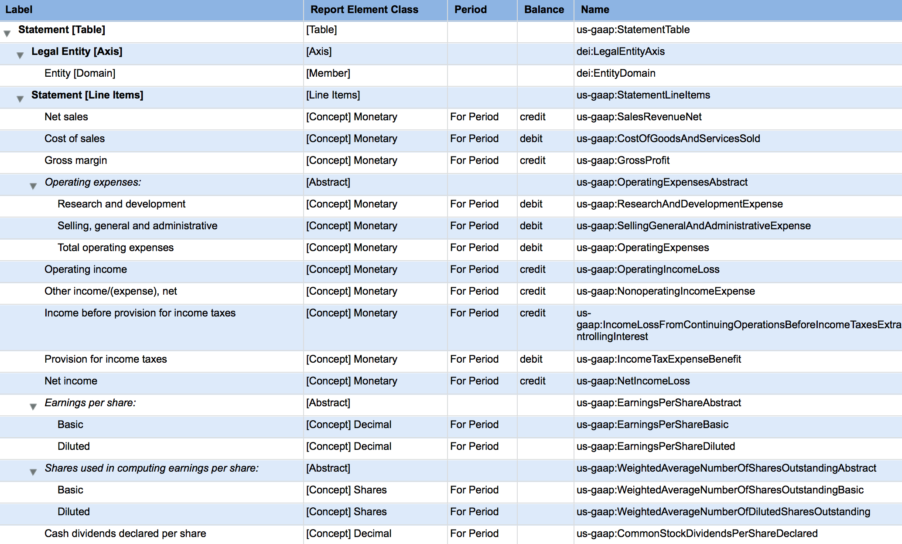This screenshot has height=544, width=902.
Task: Click us-gaap:EarningsPerShareDiluted name cell
Action: 656,446
